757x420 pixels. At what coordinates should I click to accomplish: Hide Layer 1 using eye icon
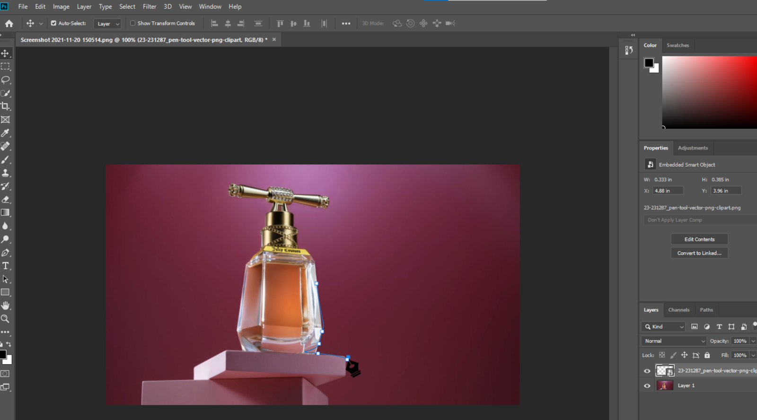tap(647, 386)
